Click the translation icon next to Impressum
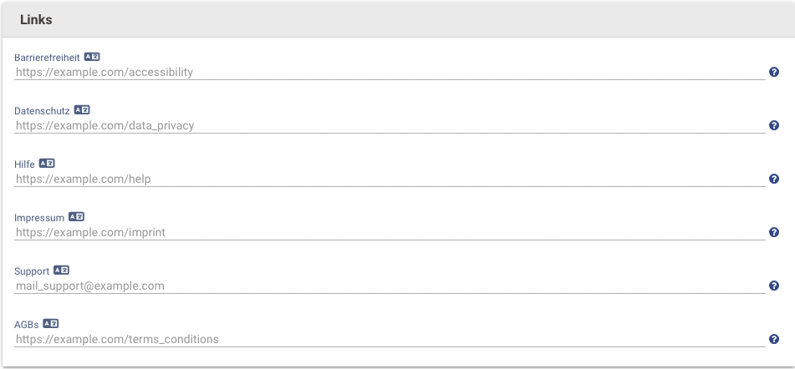Viewport: 795px width, 369px height. [76, 217]
